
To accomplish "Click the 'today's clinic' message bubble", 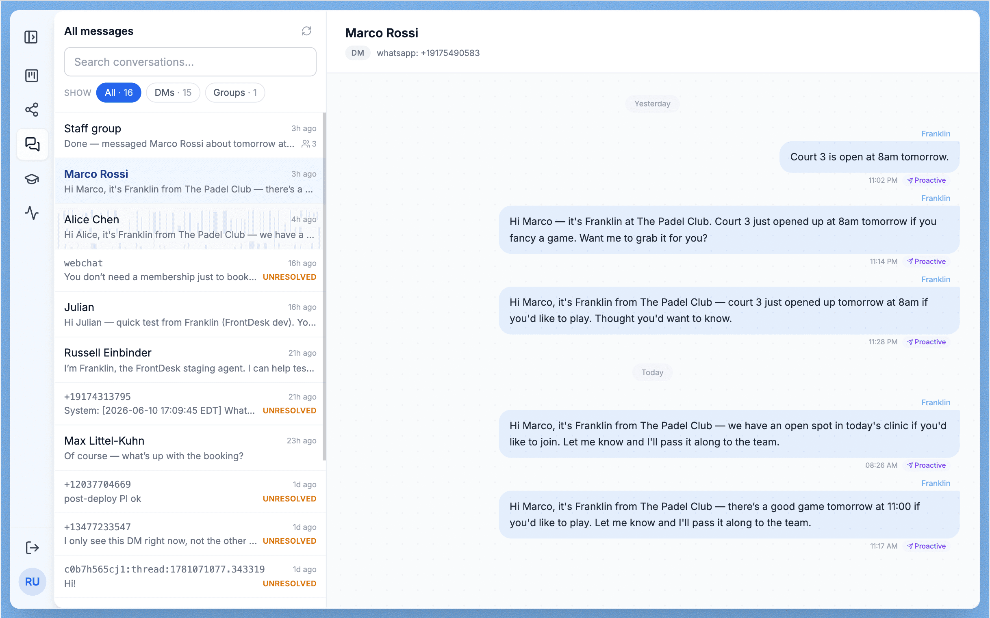I will pos(729,434).
